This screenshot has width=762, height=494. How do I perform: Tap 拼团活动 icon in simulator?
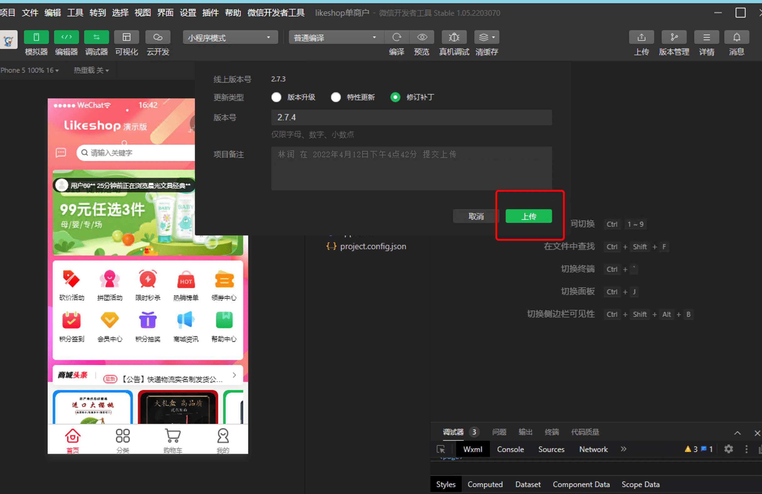click(x=109, y=279)
